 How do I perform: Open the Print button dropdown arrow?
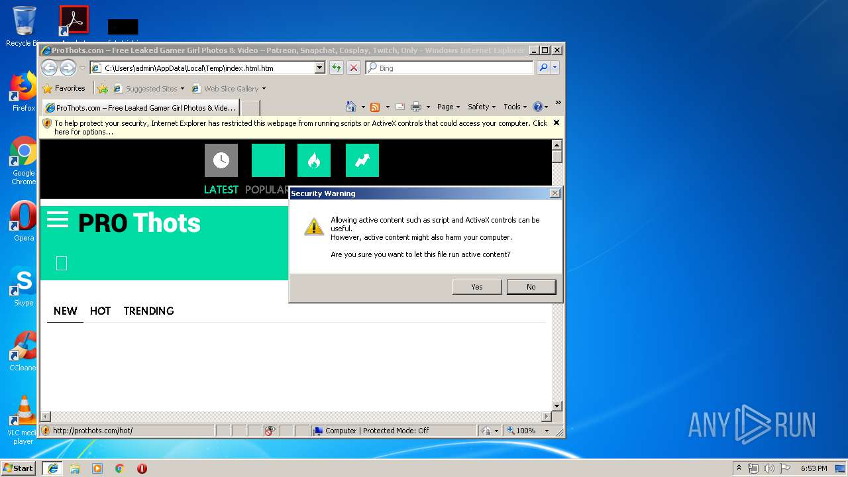428,107
